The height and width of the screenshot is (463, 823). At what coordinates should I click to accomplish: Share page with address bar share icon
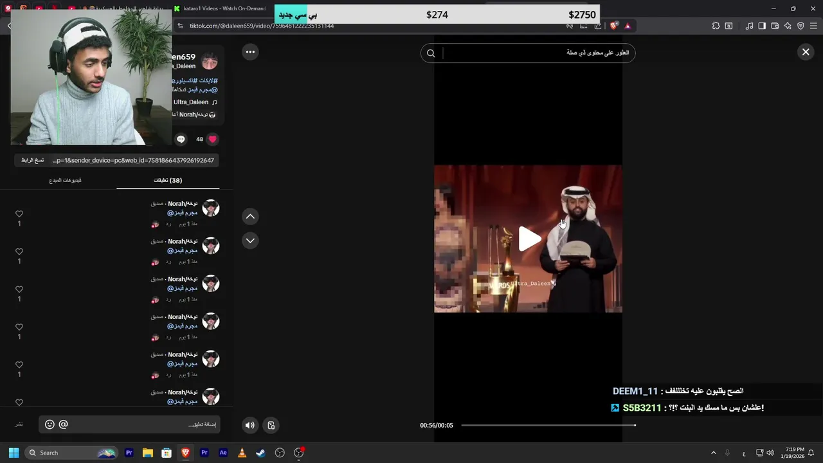pos(598,26)
